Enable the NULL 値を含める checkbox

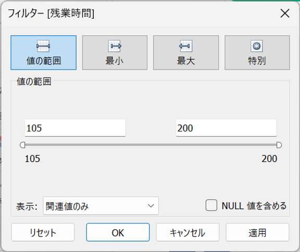click(211, 205)
